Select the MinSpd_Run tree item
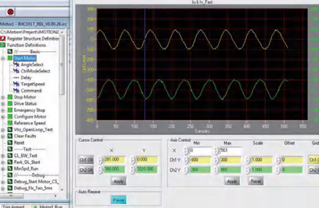Screen dimensions: 319x208 tap(26, 169)
